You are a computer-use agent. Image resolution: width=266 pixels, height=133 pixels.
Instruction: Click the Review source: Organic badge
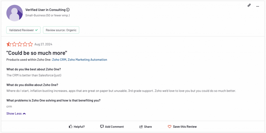coord(61,30)
